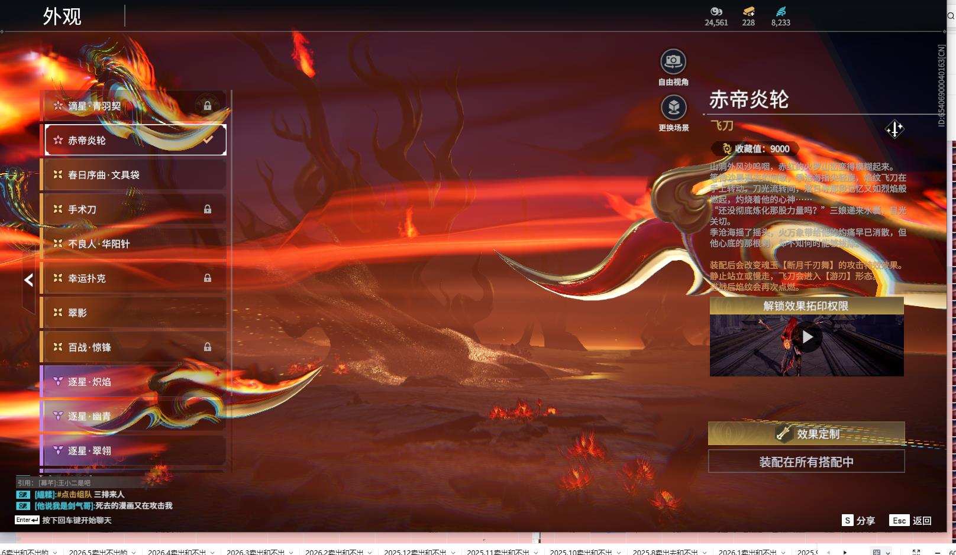This screenshot has height=555, width=956.
Task: Open dropdown arrow of 2026.4卖出和不出 sheet tab
Action: pyautogui.click(x=212, y=552)
